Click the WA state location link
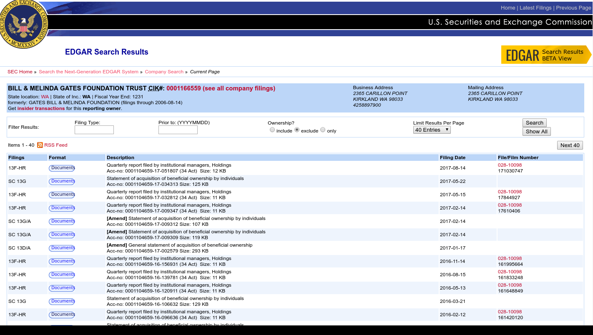Screen dimensions: 593x335 [45, 97]
